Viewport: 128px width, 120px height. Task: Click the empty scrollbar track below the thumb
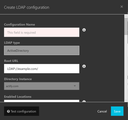126,67
